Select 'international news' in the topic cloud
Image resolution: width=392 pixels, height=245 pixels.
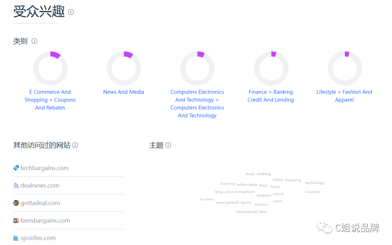251,212
